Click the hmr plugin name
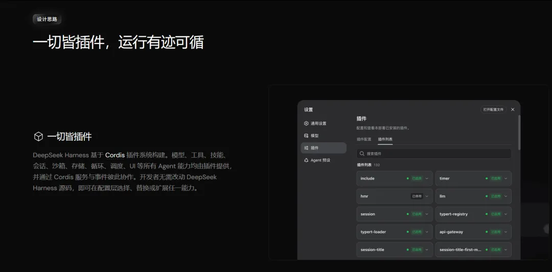Screen dimensions: 552x272 coord(364,196)
